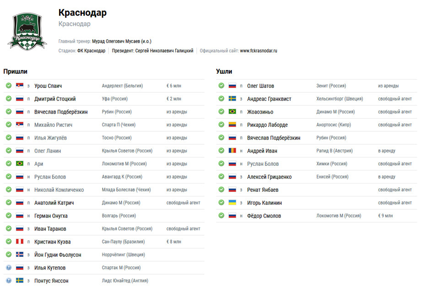Click the Russian flag beside Дмитрий Стоцкий
This screenshot has width=421, height=287.
20,98
